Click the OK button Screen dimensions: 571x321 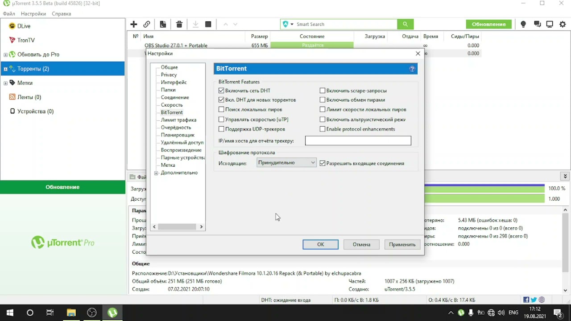click(x=320, y=244)
